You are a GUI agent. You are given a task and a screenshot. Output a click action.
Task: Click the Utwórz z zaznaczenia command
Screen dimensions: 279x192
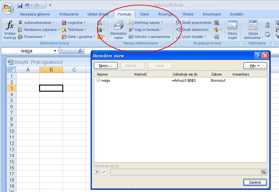click(149, 37)
